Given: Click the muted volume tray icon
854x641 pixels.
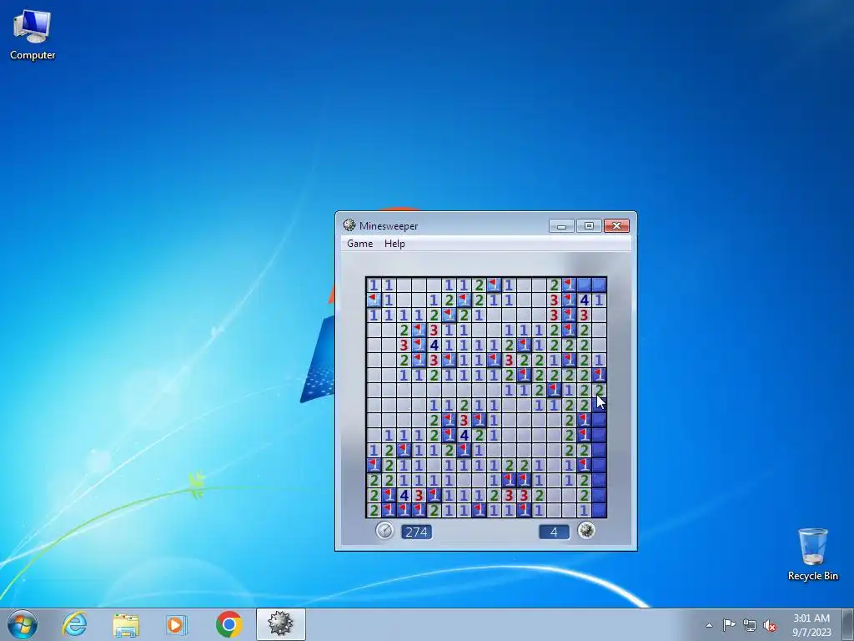Looking at the screenshot, I should pos(770,625).
